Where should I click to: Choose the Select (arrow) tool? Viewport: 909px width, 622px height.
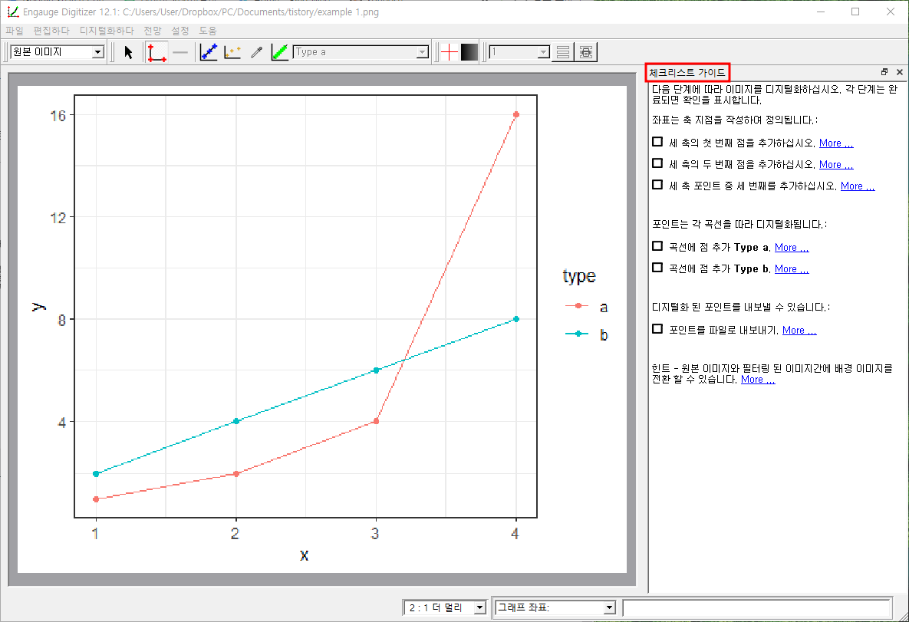129,52
